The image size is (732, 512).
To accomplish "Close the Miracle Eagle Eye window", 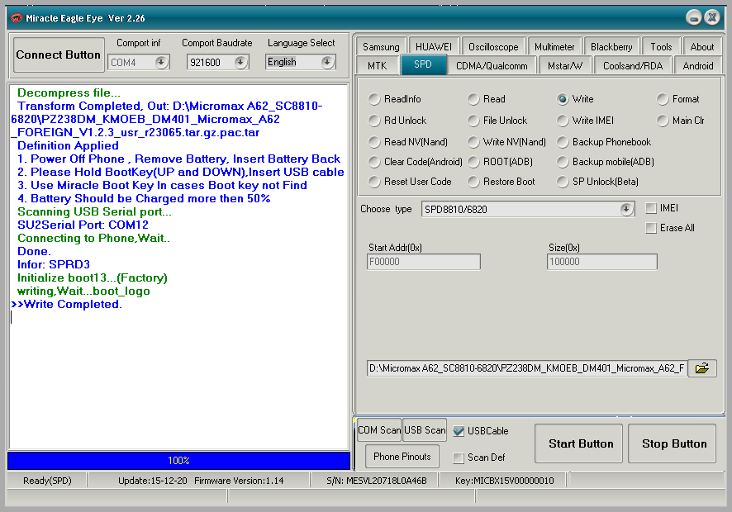I will pos(712,17).
